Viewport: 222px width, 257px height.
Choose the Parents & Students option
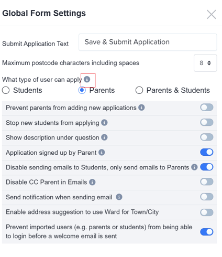[x=139, y=90]
